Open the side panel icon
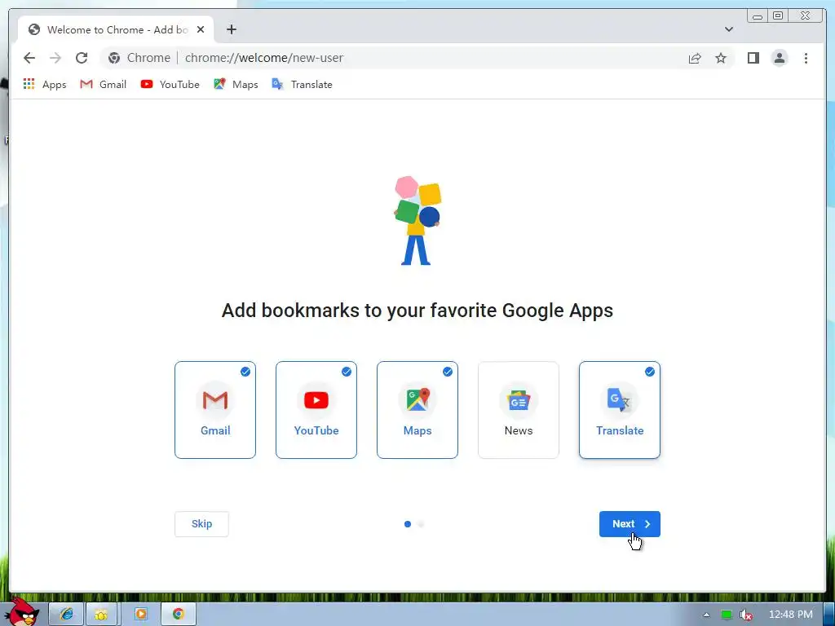The image size is (835, 626). pyautogui.click(x=753, y=58)
